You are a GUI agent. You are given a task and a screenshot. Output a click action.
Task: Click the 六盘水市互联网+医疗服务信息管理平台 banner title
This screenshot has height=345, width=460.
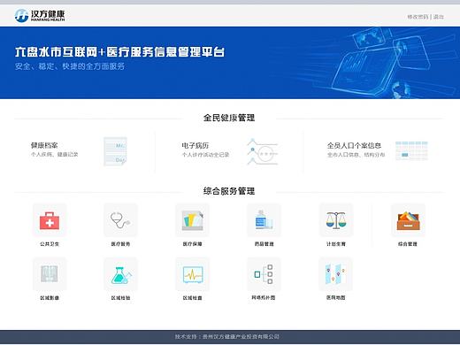pyautogui.click(x=120, y=52)
